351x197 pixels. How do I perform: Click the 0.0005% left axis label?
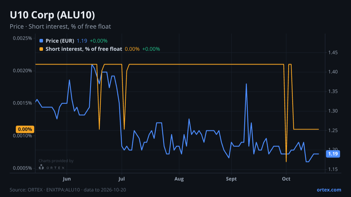point(23,168)
